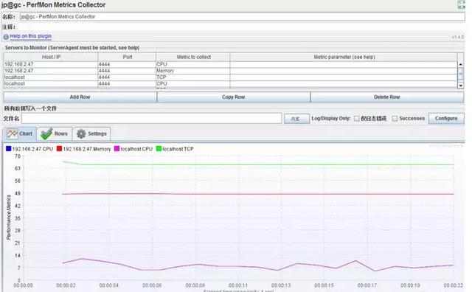Toggle the Successes checkbox
472x292 pixels.
click(395, 119)
